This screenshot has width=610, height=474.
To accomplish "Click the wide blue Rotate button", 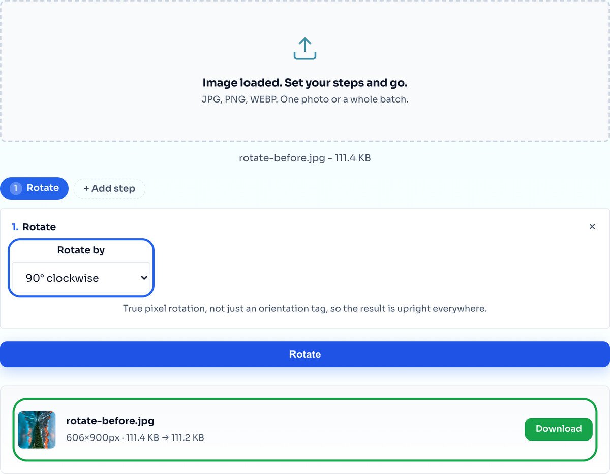I will click(x=305, y=354).
